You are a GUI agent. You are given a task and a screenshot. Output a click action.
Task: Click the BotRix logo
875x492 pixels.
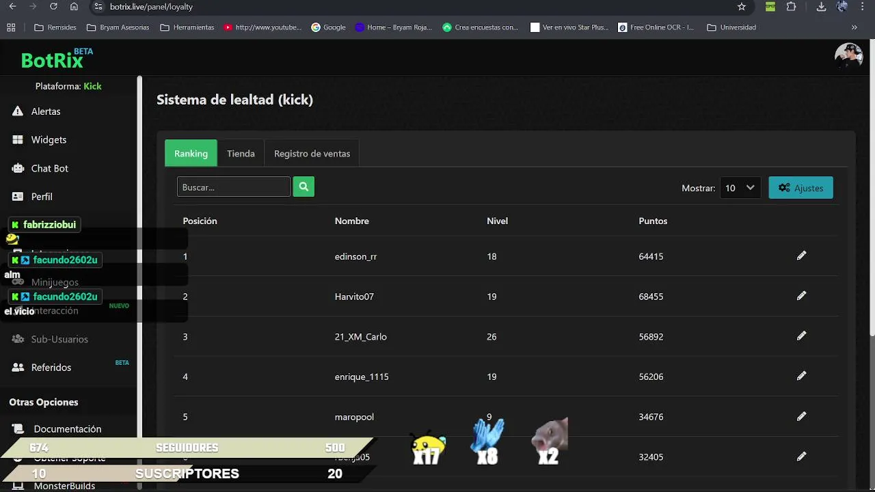(x=57, y=59)
